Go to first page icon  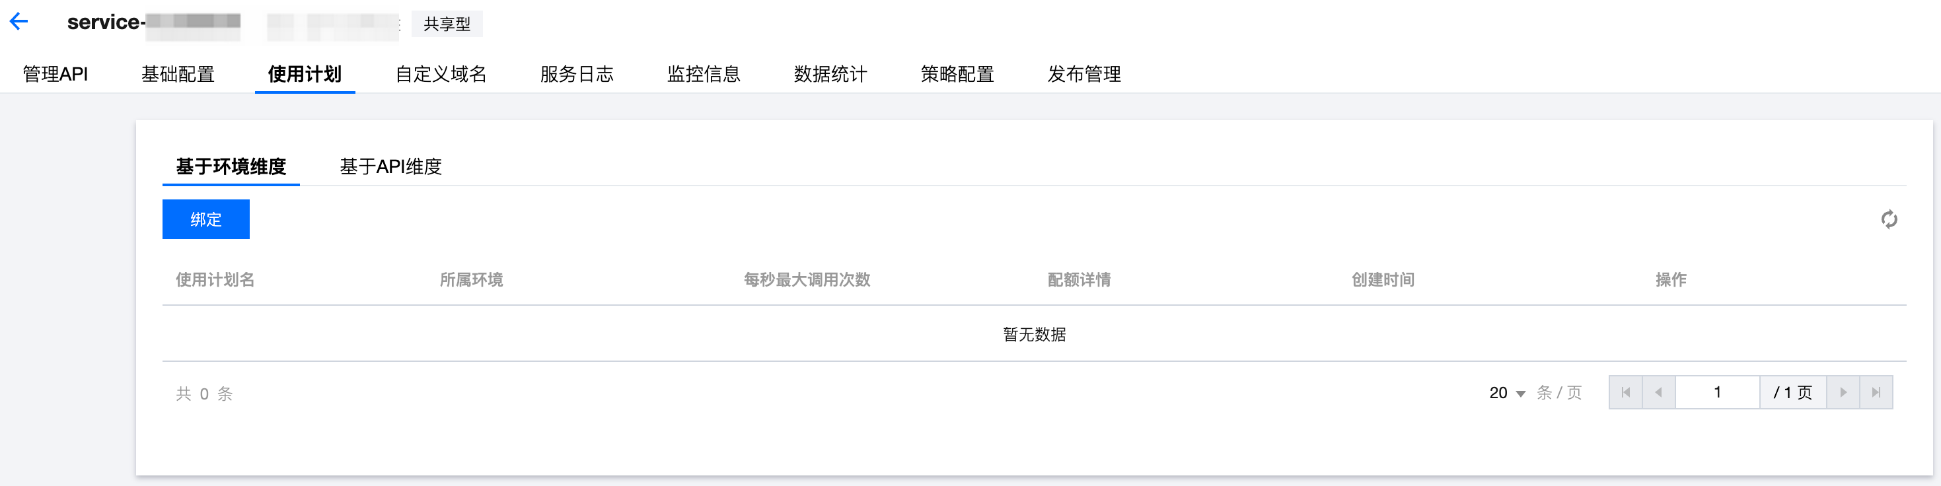[x=1625, y=393]
